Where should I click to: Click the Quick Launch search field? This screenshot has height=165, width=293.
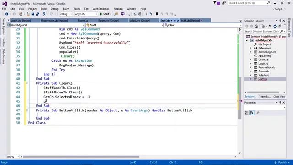249,3
